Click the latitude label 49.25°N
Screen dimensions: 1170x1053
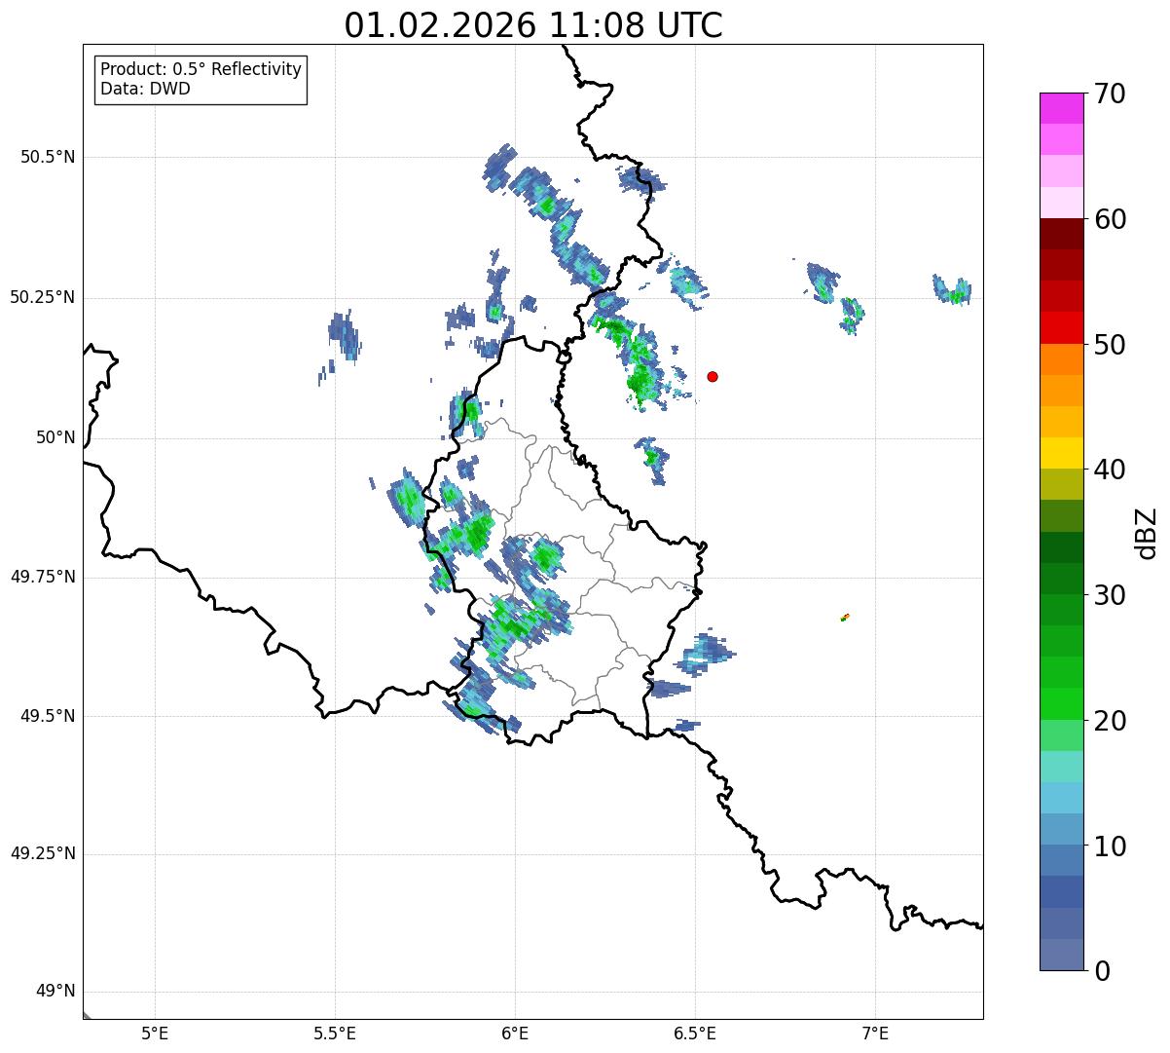pos(42,853)
